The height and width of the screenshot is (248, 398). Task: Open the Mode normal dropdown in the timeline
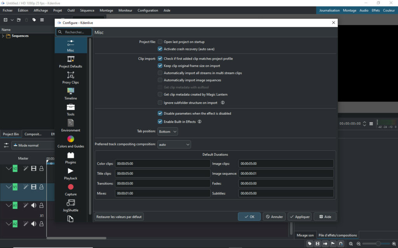coord(33,145)
